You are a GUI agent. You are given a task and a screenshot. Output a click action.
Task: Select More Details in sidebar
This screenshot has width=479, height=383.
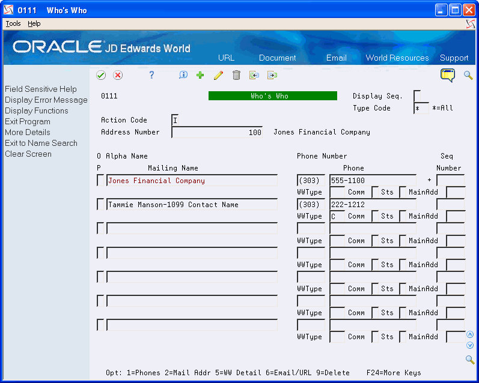[x=28, y=132]
